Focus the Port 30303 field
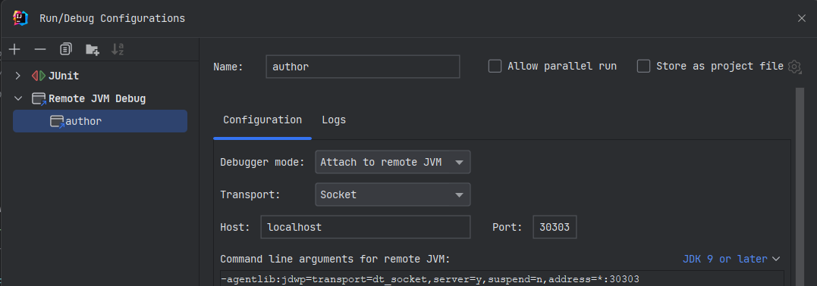The width and height of the screenshot is (817, 286). click(555, 227)
